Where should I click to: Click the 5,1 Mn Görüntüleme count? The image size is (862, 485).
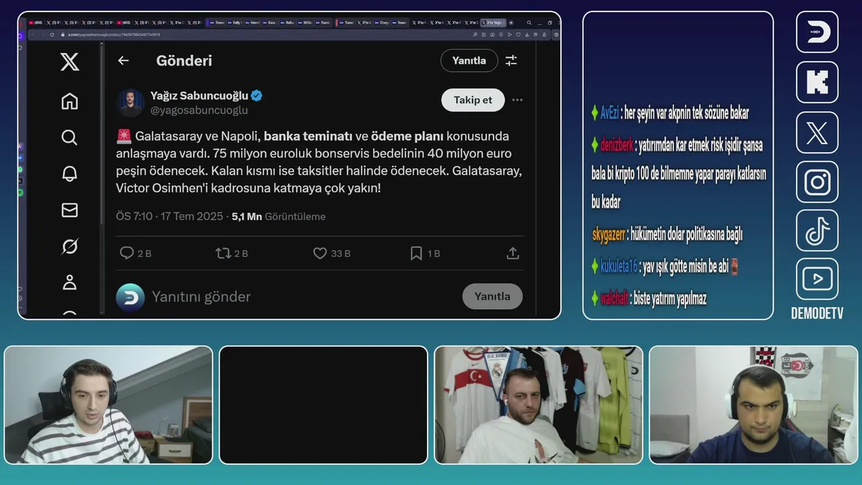pyautogui.click(x=279, y=216)
